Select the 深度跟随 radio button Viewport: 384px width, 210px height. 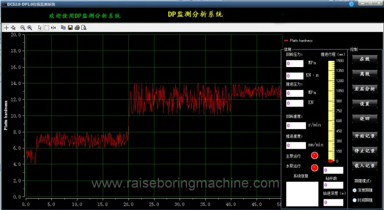[x=355, y=190]
